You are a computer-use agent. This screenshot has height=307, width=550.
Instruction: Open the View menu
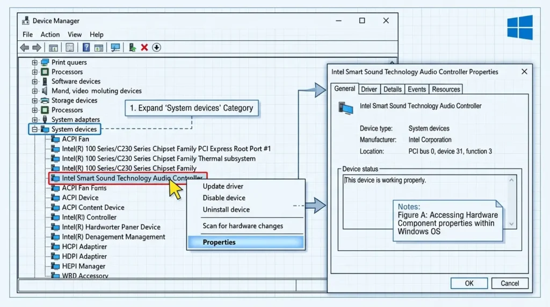click(74, 34)
